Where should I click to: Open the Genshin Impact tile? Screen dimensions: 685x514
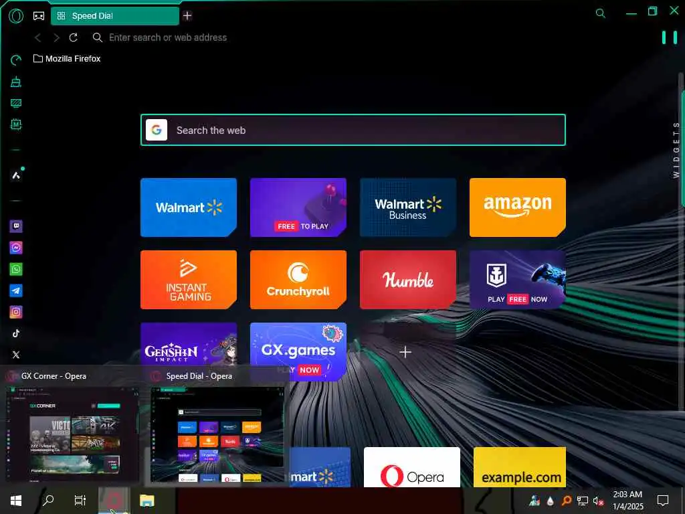(x=189, y=345)
